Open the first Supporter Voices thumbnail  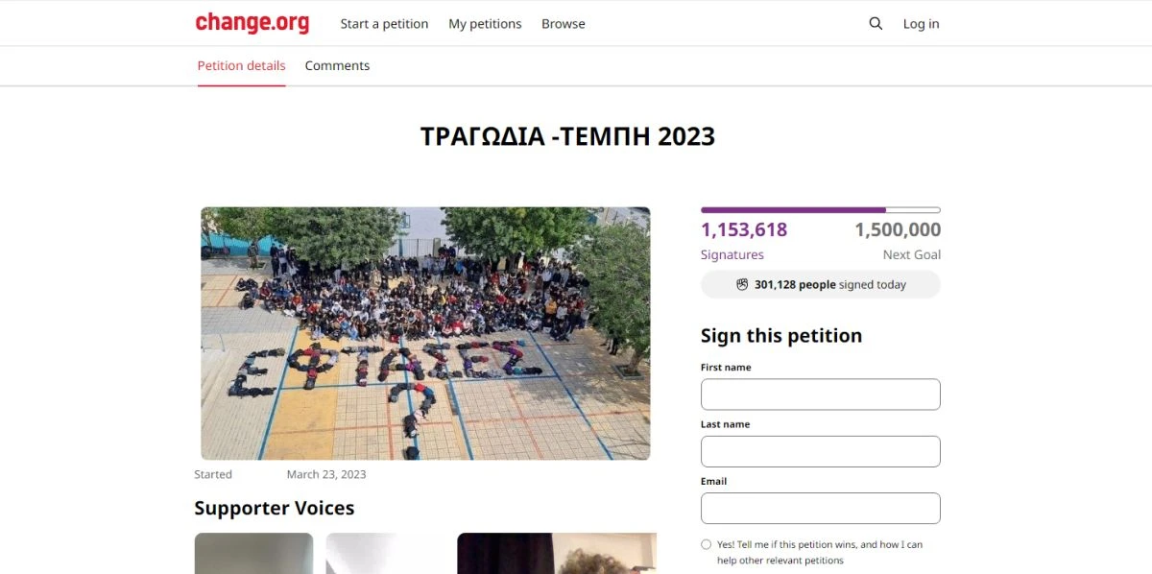[x=253, y=553]
